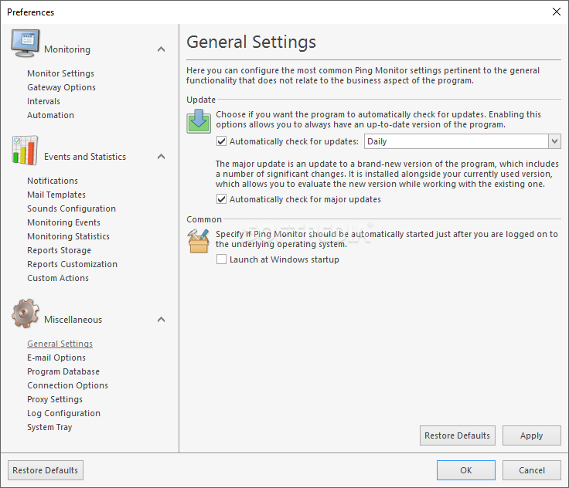The width and height of the screenshot is (569, 488).
Task: Open Monitoring Statistics page
Action: coord(68,236)
